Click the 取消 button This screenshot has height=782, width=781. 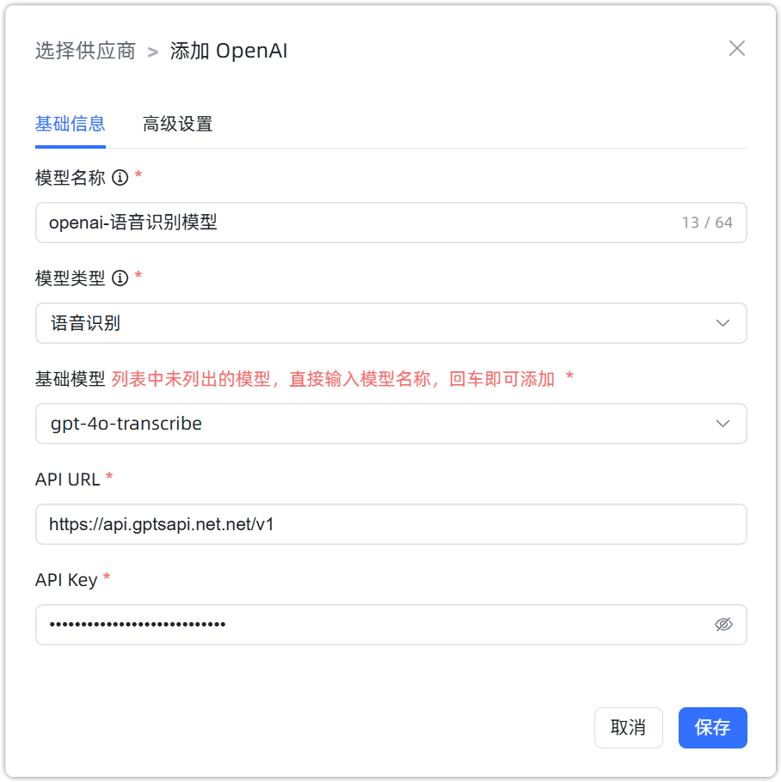pyautogui.click(x=629, y=727)
